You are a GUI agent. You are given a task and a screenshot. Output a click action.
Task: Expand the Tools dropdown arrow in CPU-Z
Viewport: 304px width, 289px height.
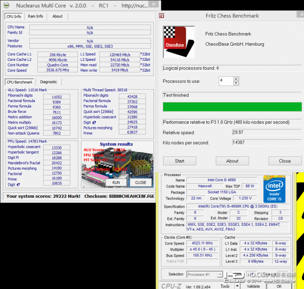[x=237, y=286]
